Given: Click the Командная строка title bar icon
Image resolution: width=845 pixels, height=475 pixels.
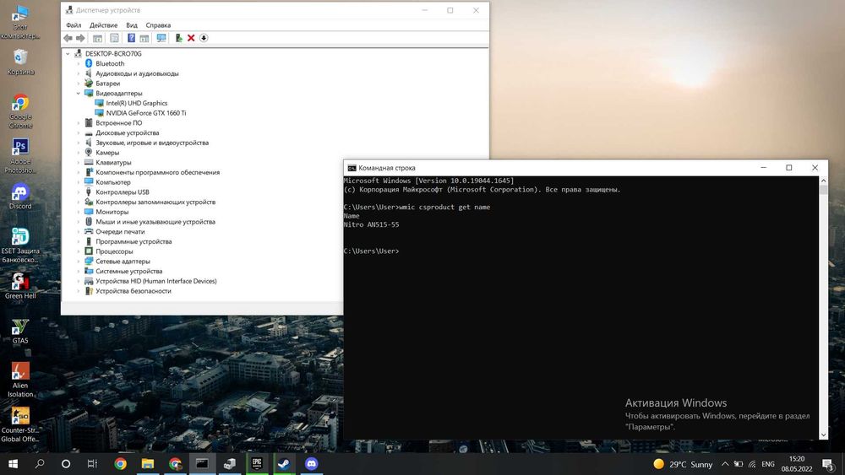Looking at the screenshot, I should tap(352, 168).
